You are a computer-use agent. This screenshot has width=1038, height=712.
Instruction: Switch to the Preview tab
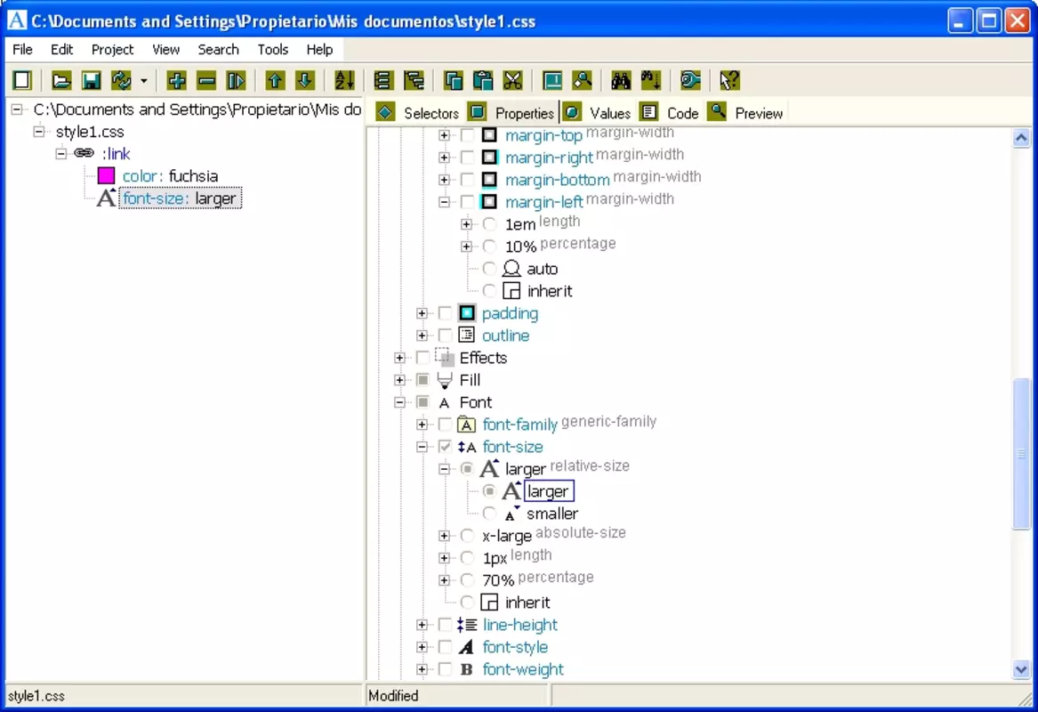point(745,113)
